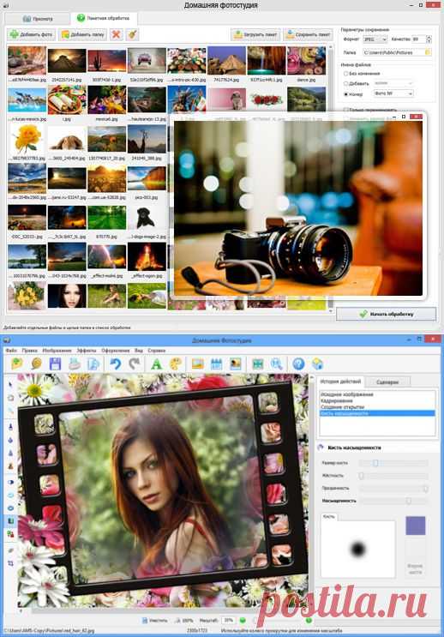Click the folder browse icon beside path field
The image size is (444, 637).
(x=428, y=52)
